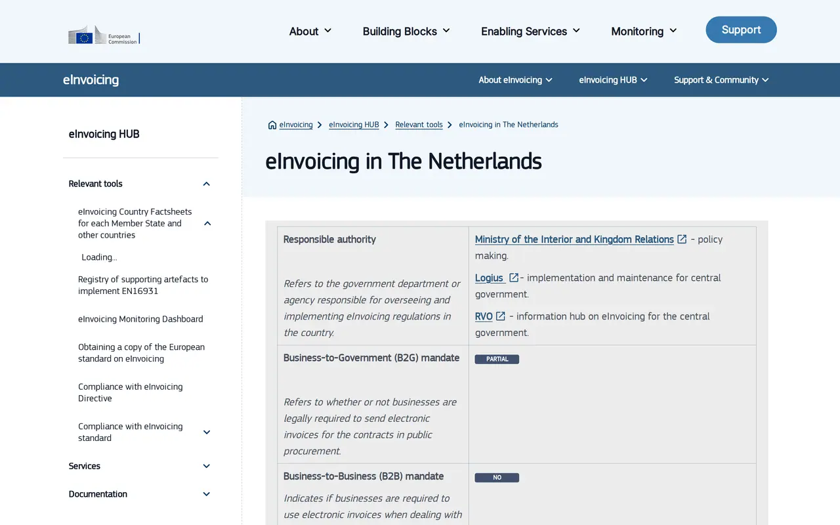840x525 pixels.
Task: Click the PARTIAL status badge
Action: pyautogui.click(x=497, y=359)
